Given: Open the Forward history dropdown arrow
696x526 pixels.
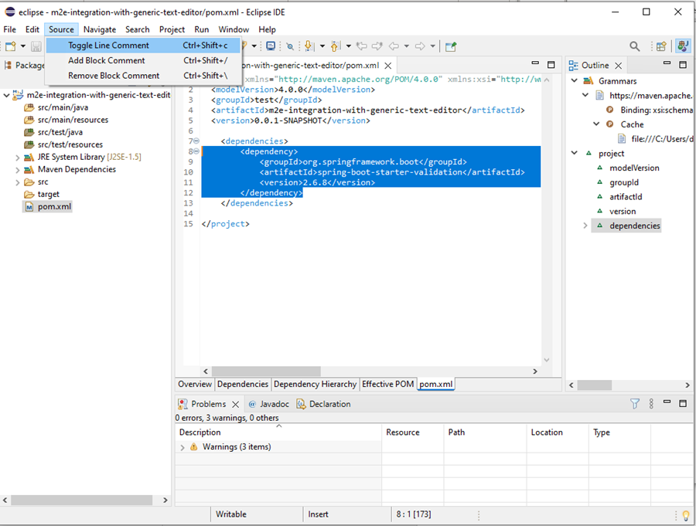Looking at the screenshot, I should point(432,46).
